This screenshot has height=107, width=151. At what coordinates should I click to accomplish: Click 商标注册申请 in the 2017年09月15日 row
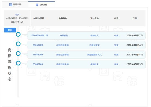63,55
